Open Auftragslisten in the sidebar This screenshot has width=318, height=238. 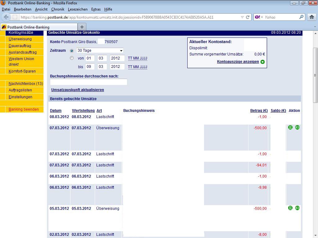pyautogui.click(x=20, y=90)
